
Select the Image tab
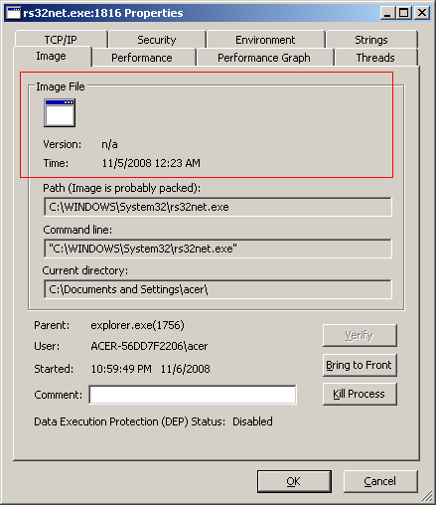tap(52, 56)
